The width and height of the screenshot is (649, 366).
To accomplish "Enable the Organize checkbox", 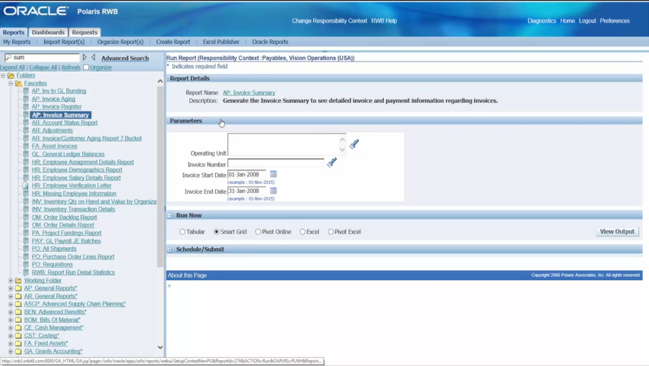I will click(x=86, y=67).
